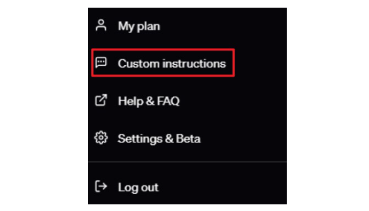369x211 pixels.
Task: Click the chat bubble icon for Custom instructions
Action: click(x=101, y=63)
